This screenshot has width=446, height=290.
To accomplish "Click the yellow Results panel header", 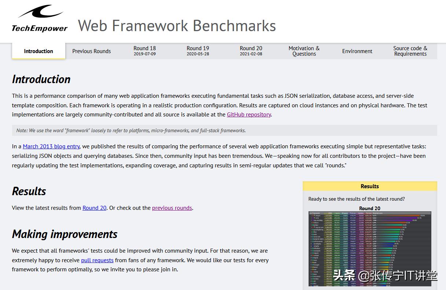I will [x=370, y=186].
